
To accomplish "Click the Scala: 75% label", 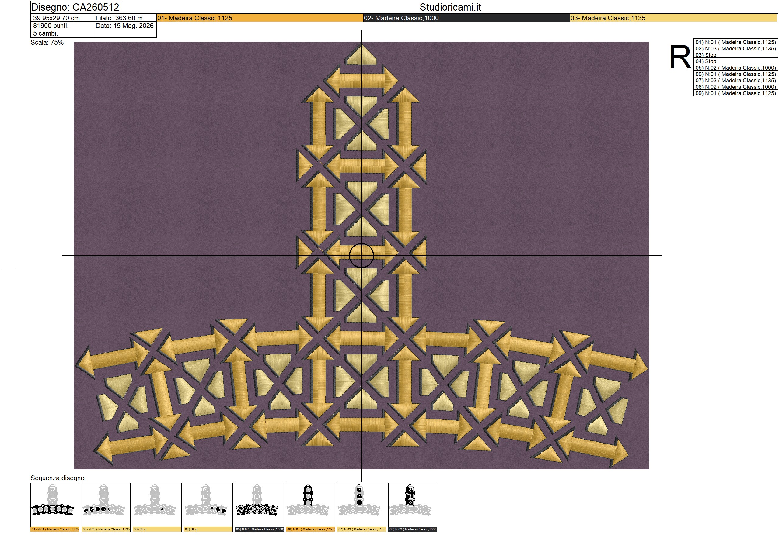I will pos(47,42).
